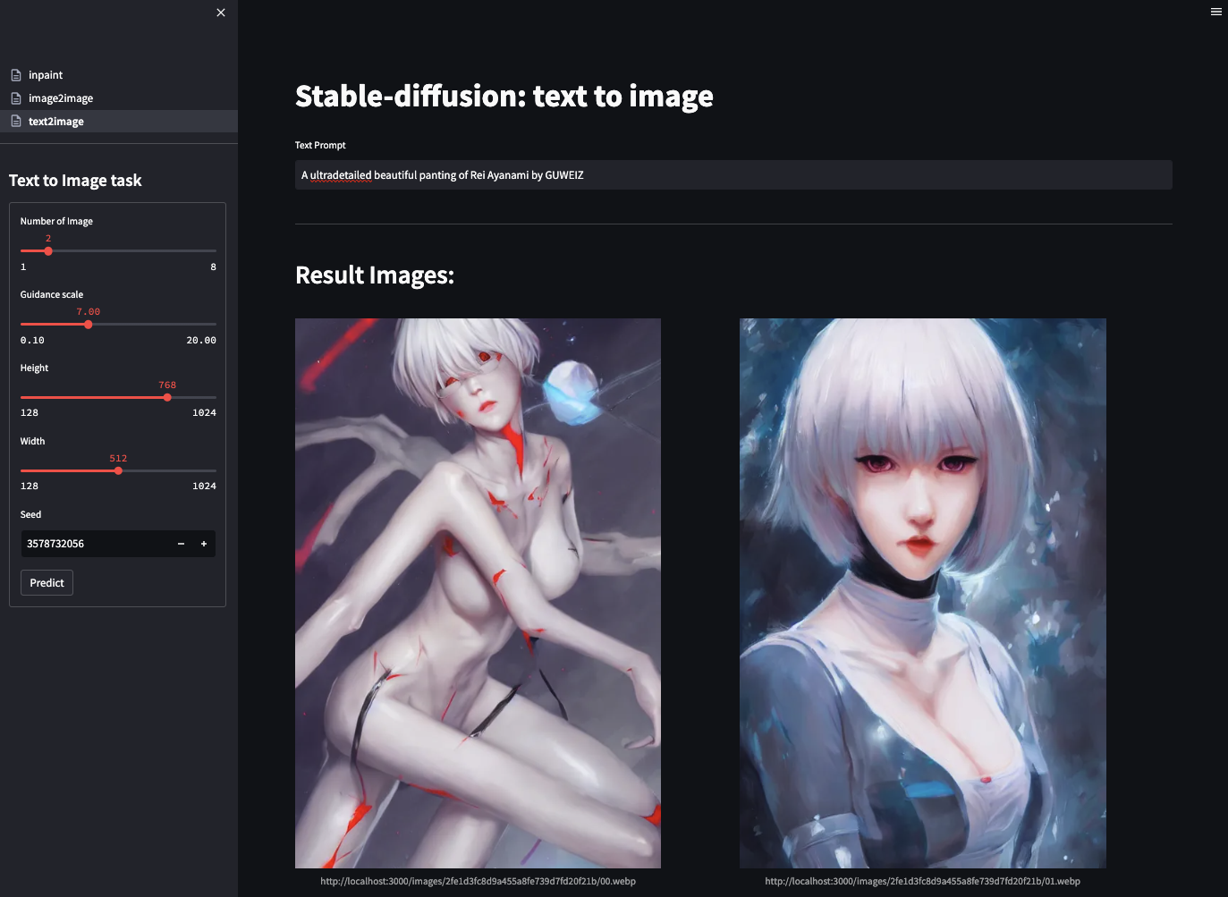Click the Text to Image task heading
The height and width of the screenshot is (897, 1228).
click(x=75, y=181)
